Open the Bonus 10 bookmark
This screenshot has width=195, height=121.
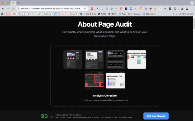click(74, 14)
